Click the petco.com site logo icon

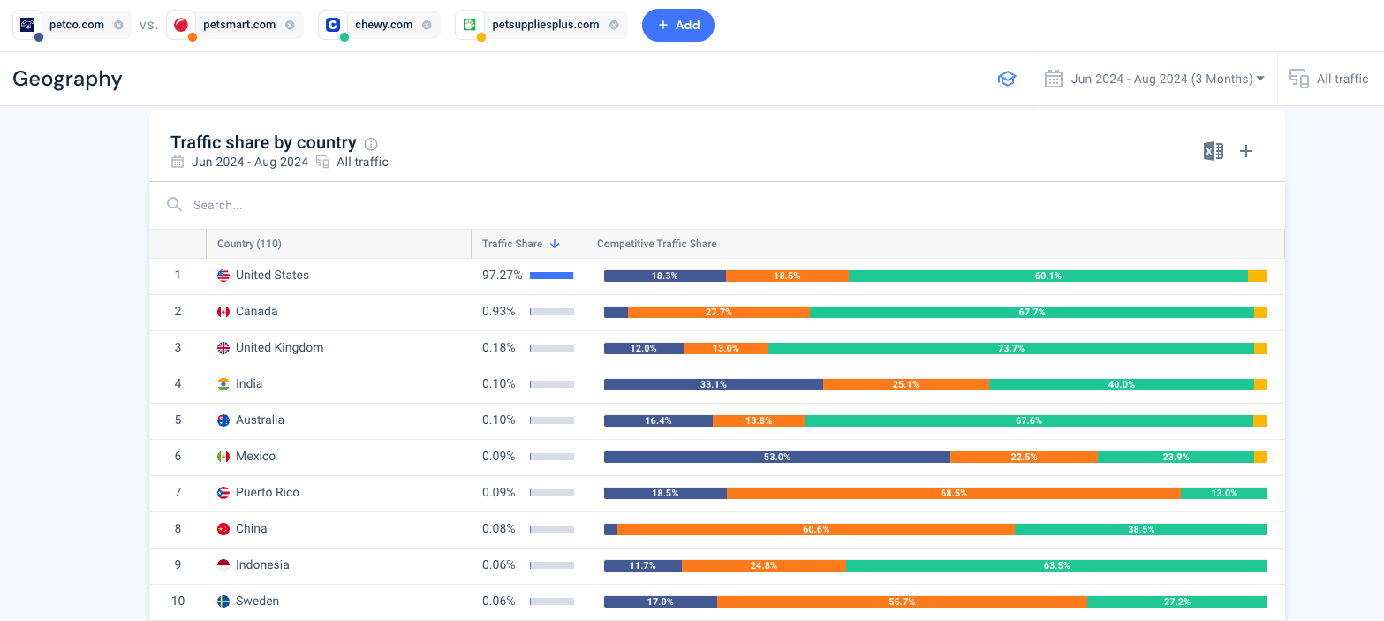(x=27, y=25)
